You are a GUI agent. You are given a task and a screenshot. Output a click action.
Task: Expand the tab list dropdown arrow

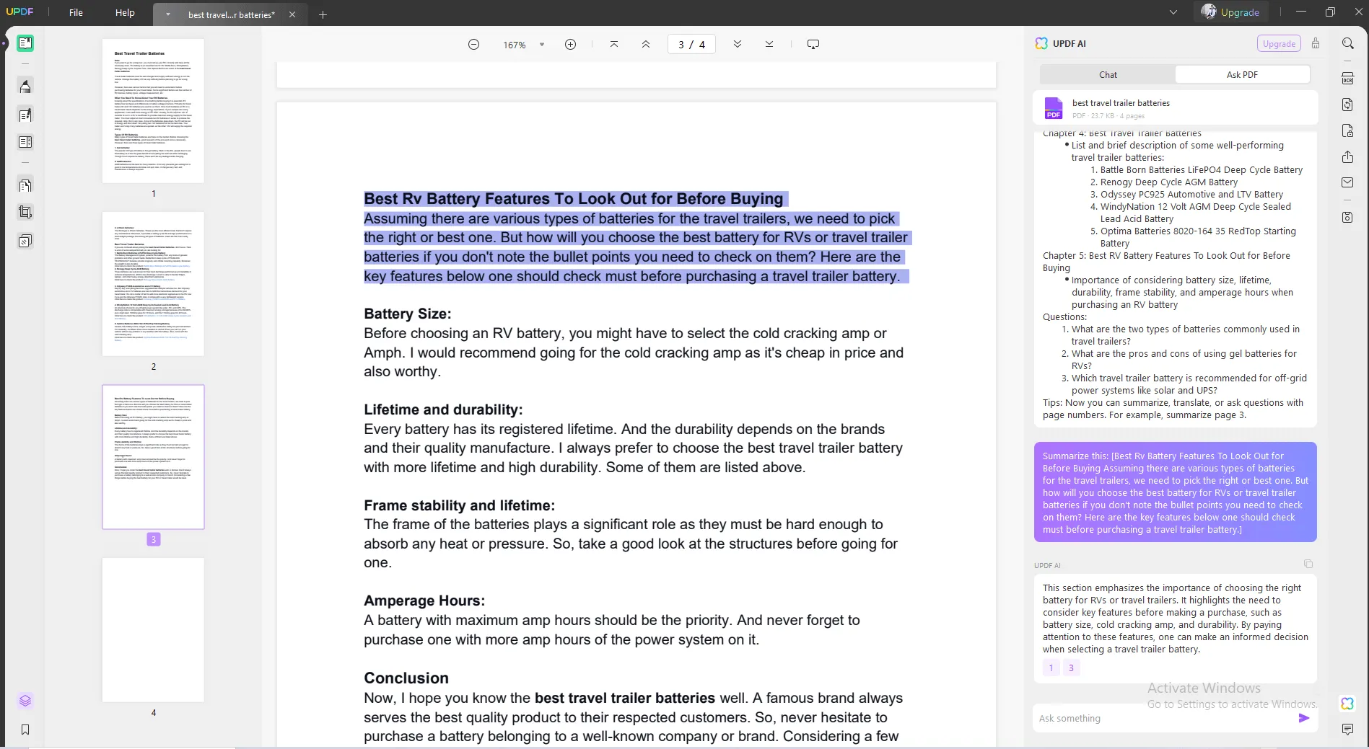(168, 14)
